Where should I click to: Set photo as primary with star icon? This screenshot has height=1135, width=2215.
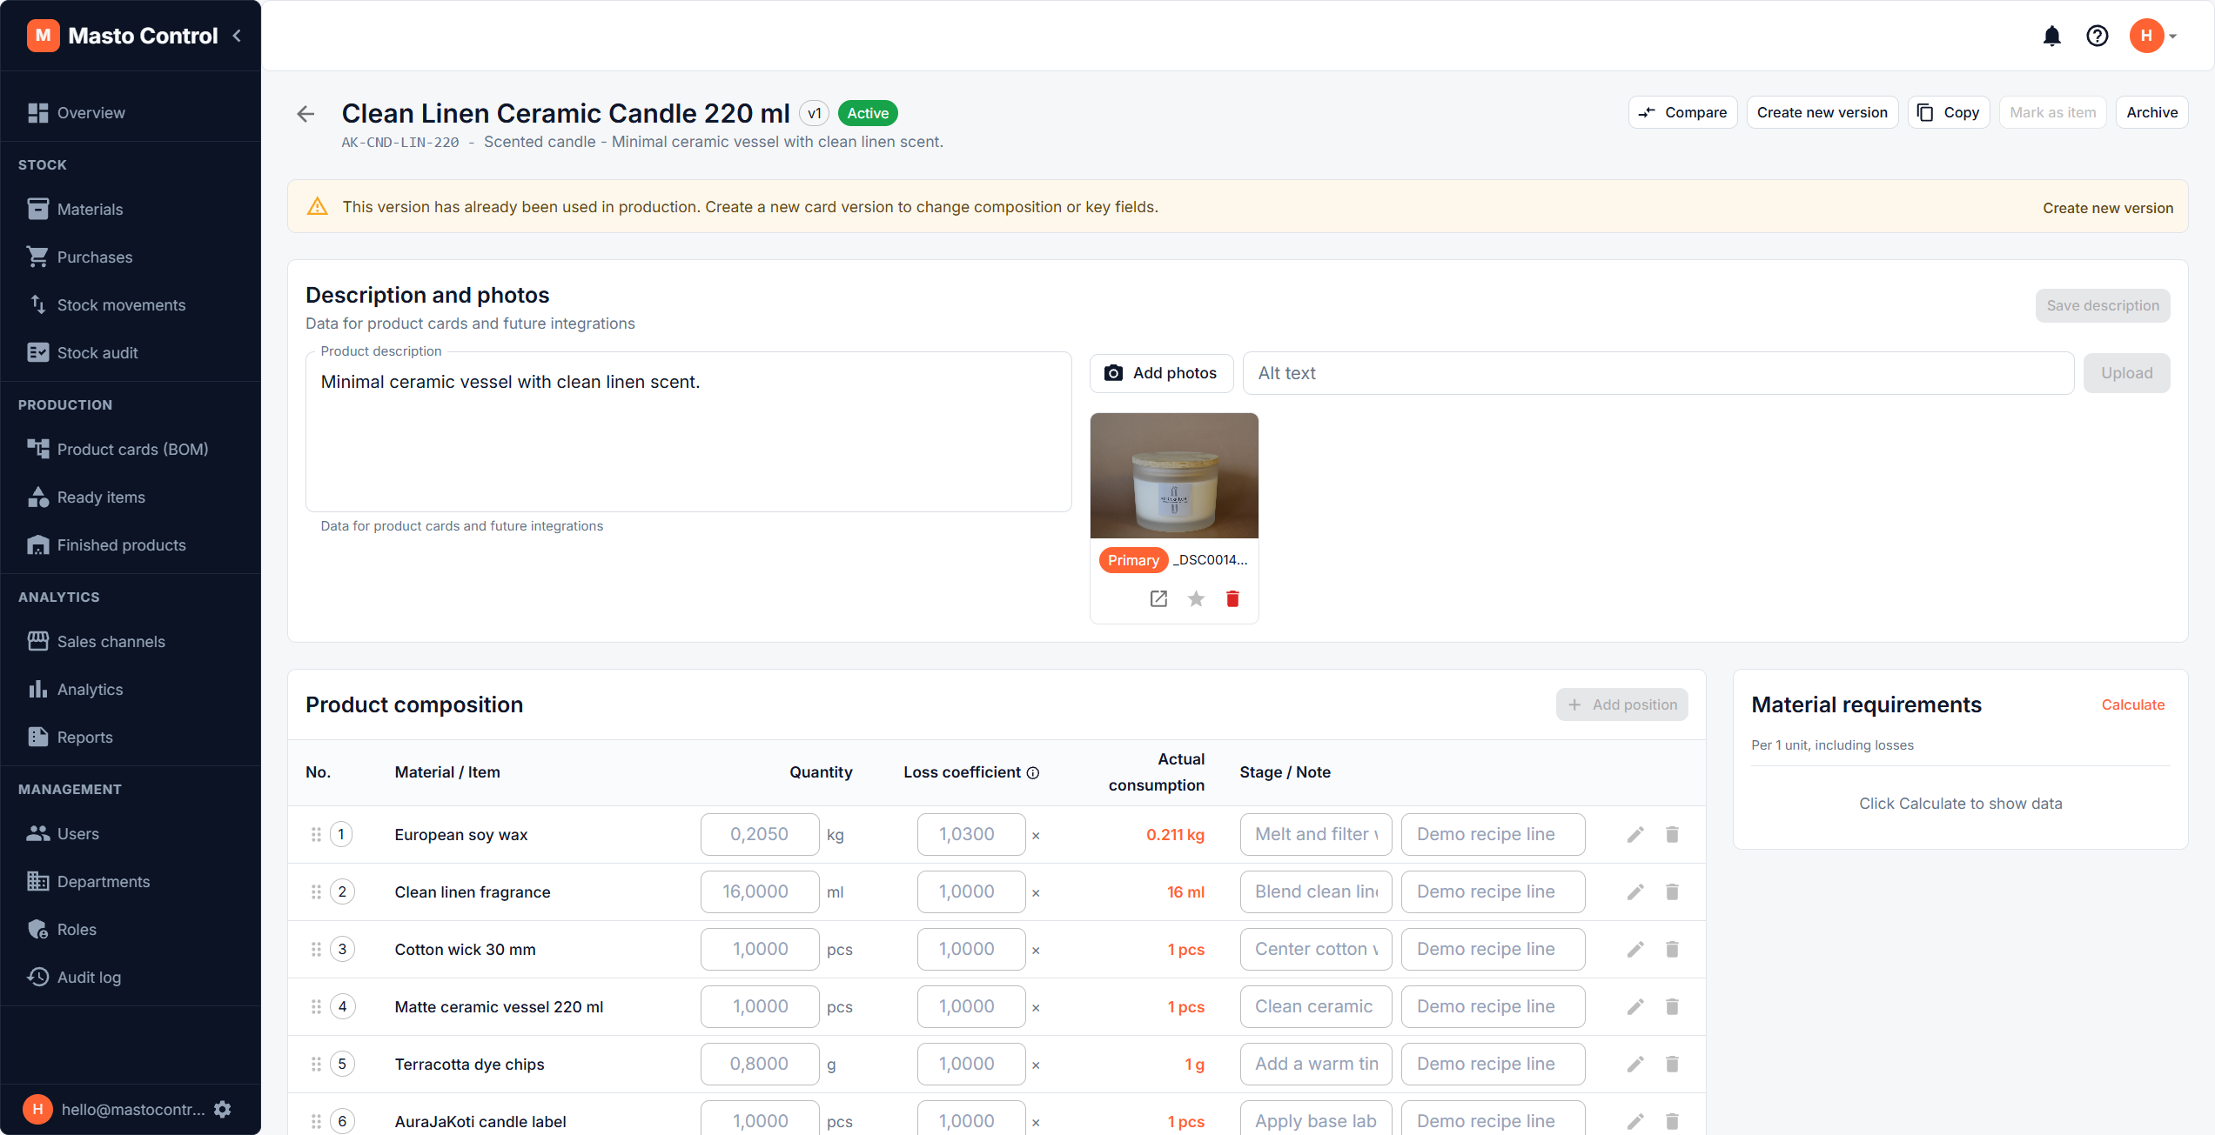1196,598
